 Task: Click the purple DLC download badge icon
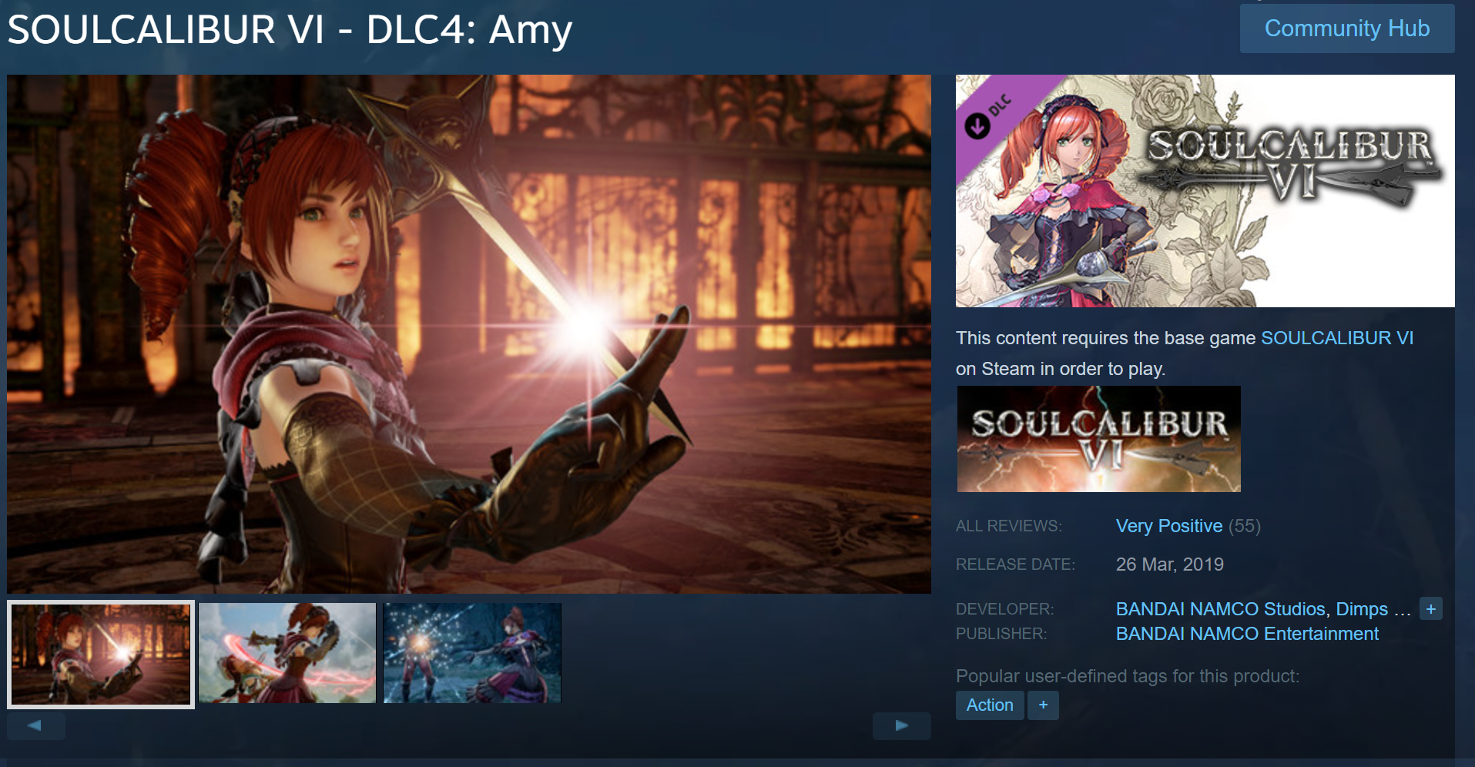coord(977,126)
